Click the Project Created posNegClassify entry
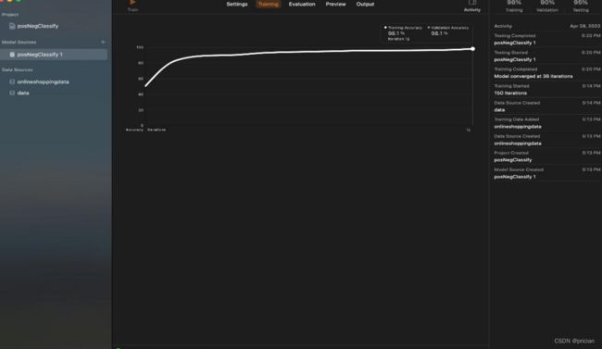This screenshot has width=602, height=349. 546,156
